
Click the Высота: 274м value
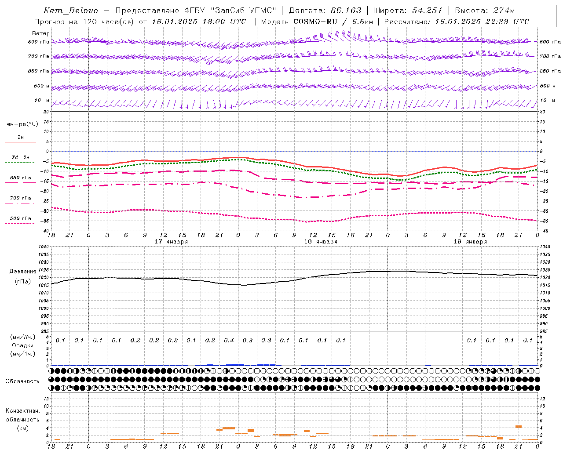(x=485, y=11)
